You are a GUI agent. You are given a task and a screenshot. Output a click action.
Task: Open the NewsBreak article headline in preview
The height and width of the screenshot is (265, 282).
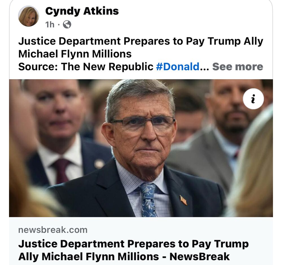coord(133,250)
